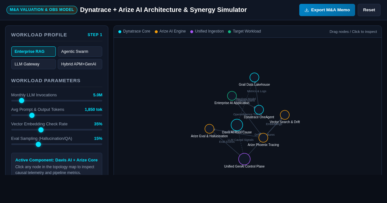
Task: Inspect the Dynatrace OneAgent node
Action: tap(259, 110)
